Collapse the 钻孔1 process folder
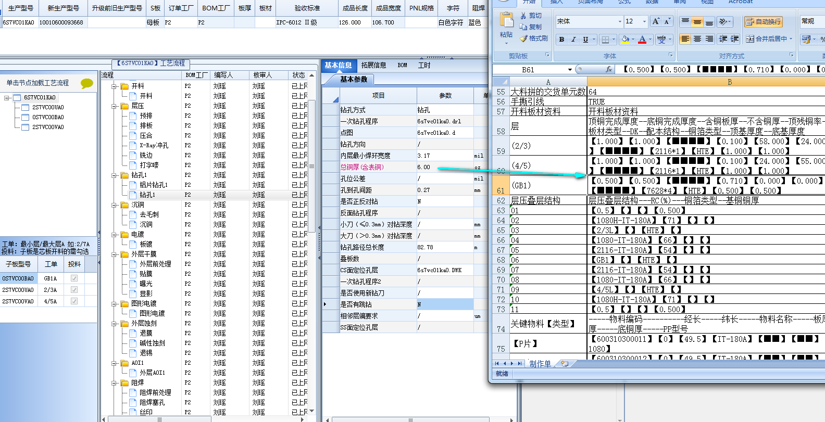Viewport: 825px width, 422px height. tap(114, 175)
